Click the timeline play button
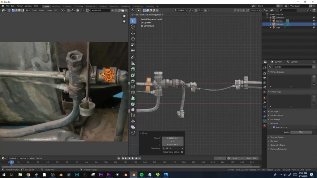The image size is (317, 178). 132,158
